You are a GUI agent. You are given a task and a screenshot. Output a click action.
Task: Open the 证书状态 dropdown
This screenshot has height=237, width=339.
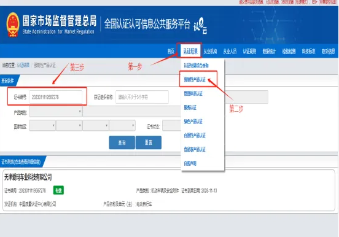(x=172, y=126)
